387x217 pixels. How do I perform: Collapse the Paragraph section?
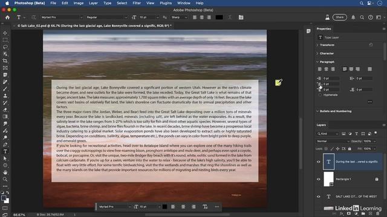click(x=317, y=61)
